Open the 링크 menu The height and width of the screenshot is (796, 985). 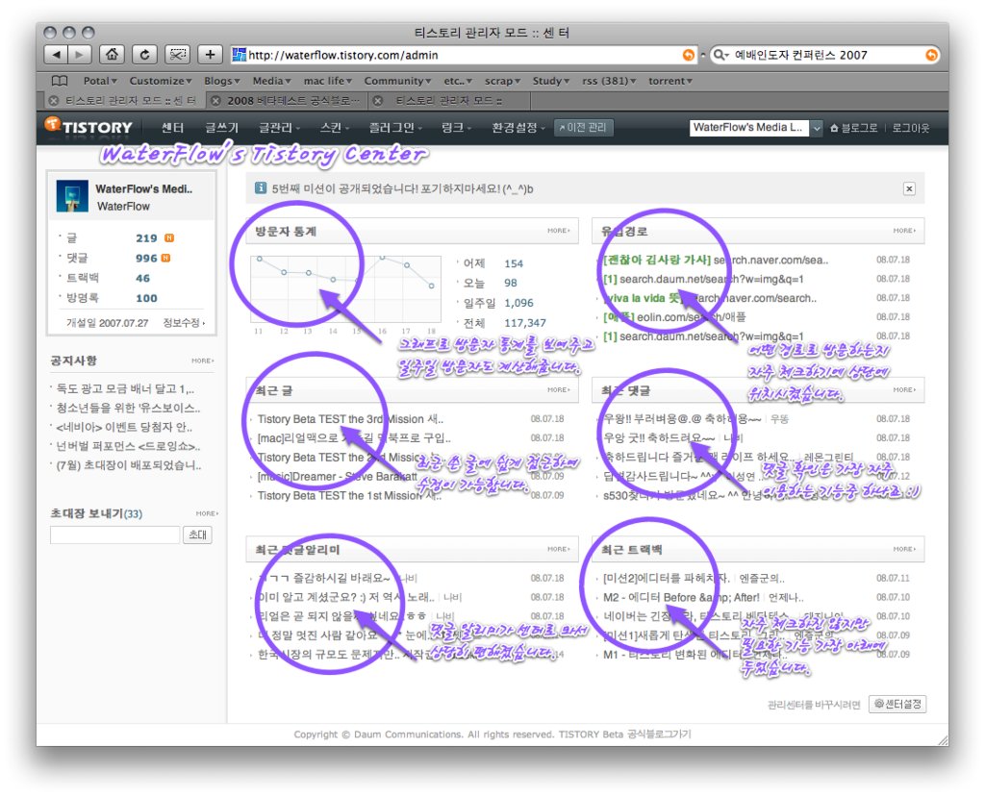point(456,128)
